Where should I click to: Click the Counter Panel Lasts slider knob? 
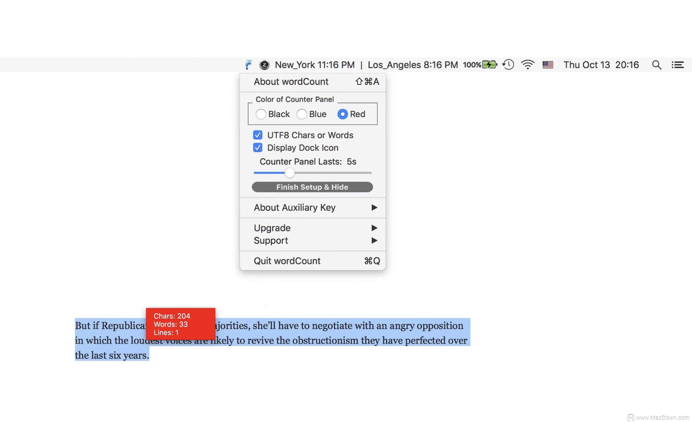pos(289,173)
